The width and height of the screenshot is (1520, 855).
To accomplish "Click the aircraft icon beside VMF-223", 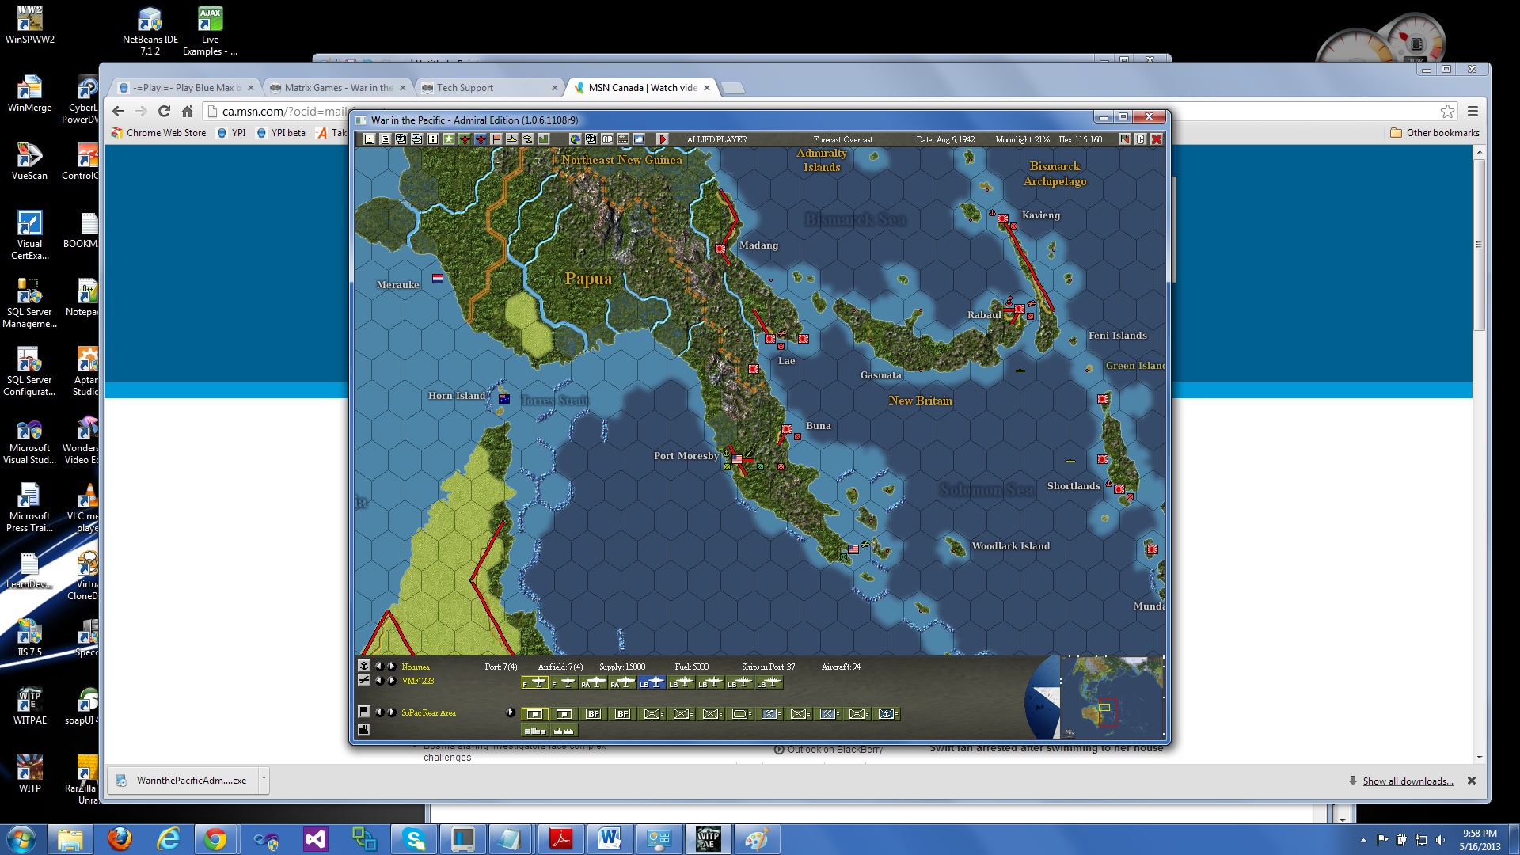I will pos(364,681).
